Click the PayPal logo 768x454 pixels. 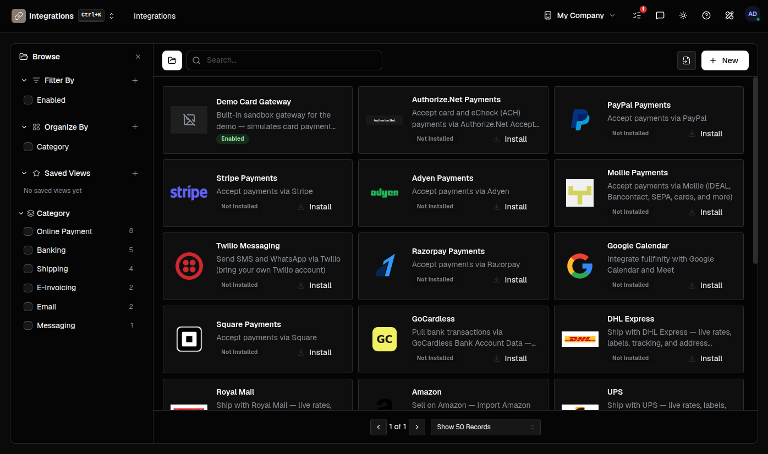tap(580, 120)
